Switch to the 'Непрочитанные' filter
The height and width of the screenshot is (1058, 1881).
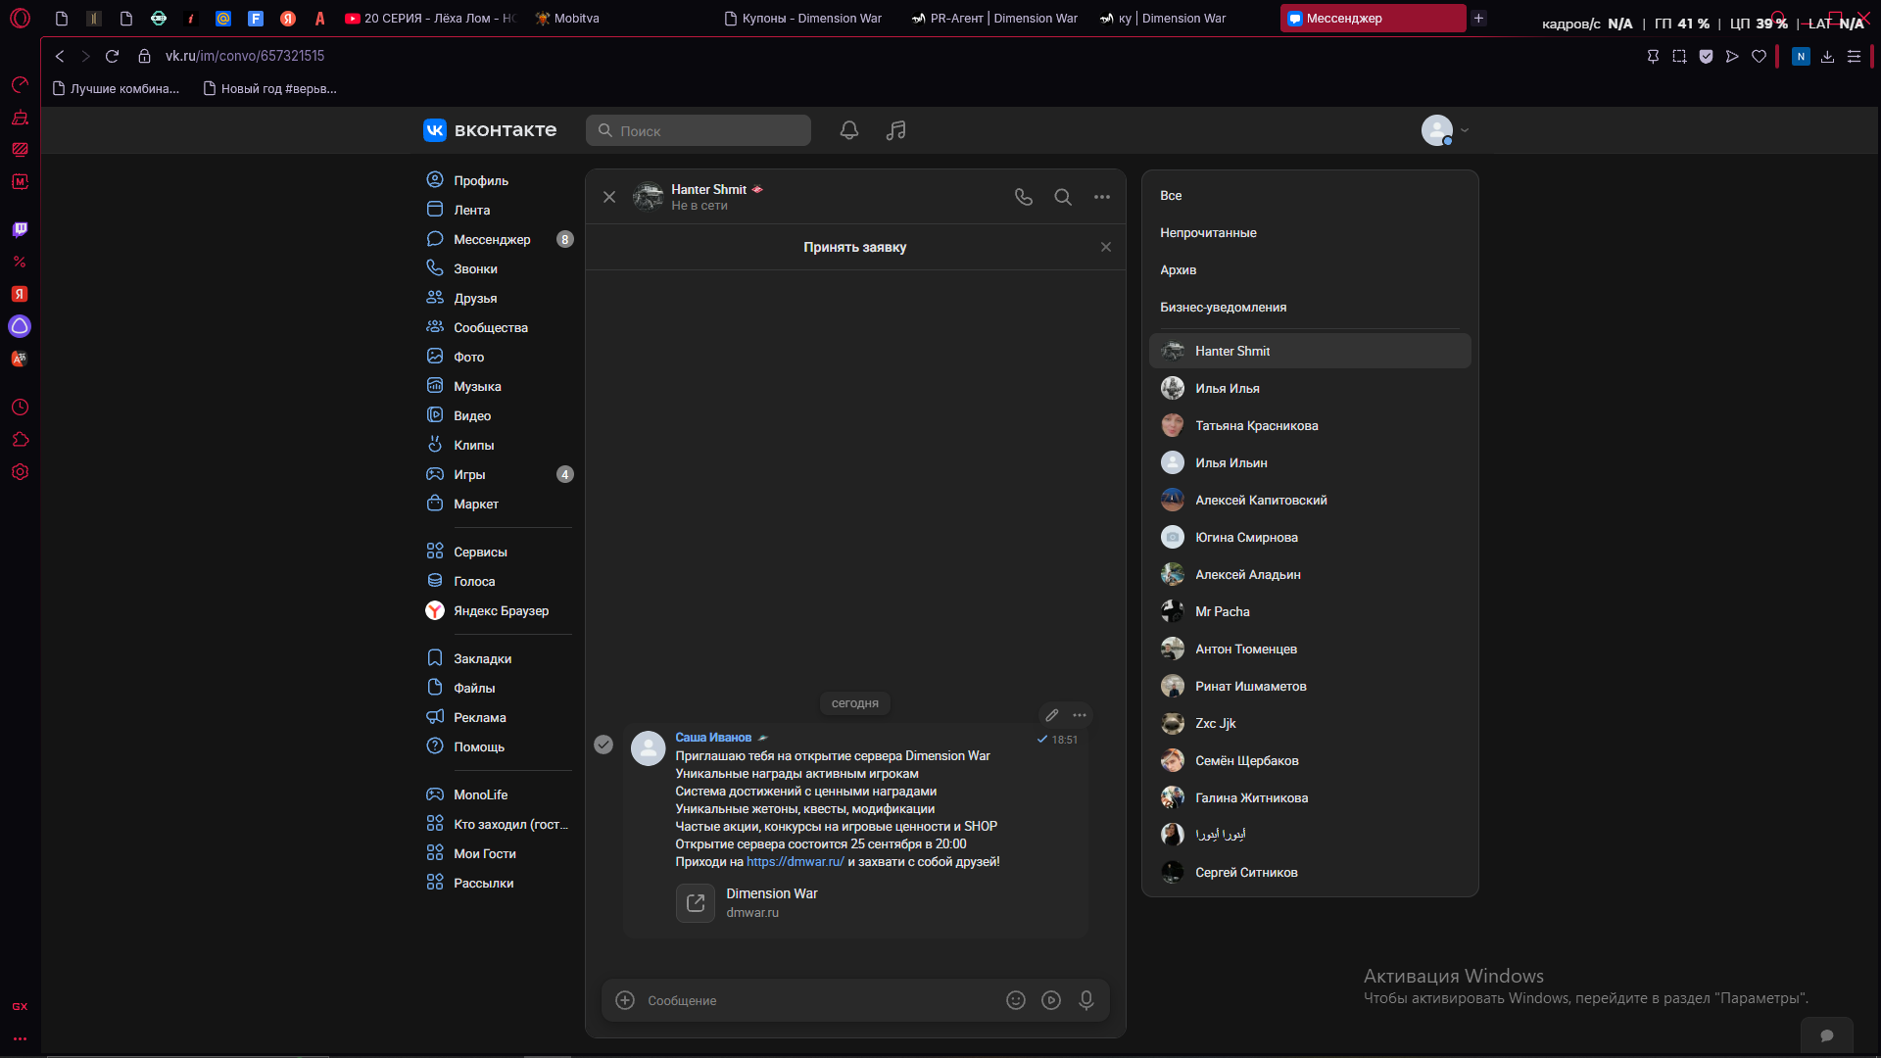[1208, 233]
